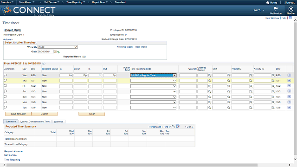
Task: Open comment bubble for Fri 10/2 row
Action: coord(5,85)
